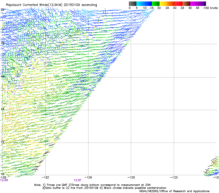Click the longitude label '-132'
The width and height of the screenshot is (219, 193).
tap(45, 178)
